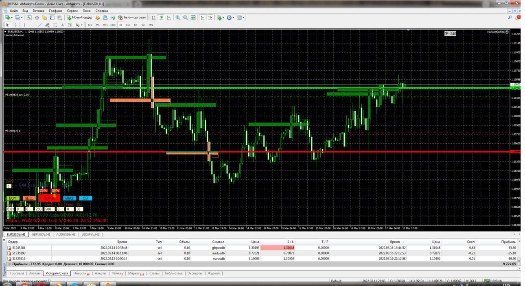Switch to GBPUSDb,H1 chart tab

(41, 235)
